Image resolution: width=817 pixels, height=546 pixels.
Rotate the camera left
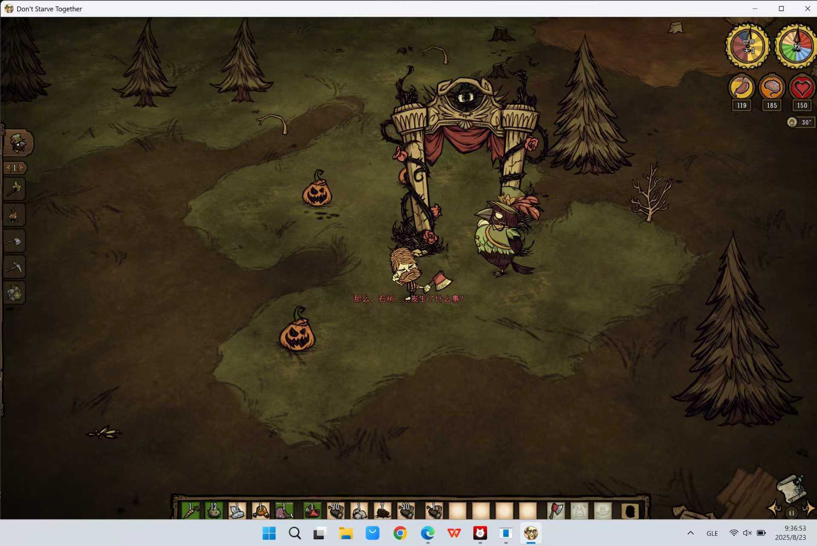point(774,508)
